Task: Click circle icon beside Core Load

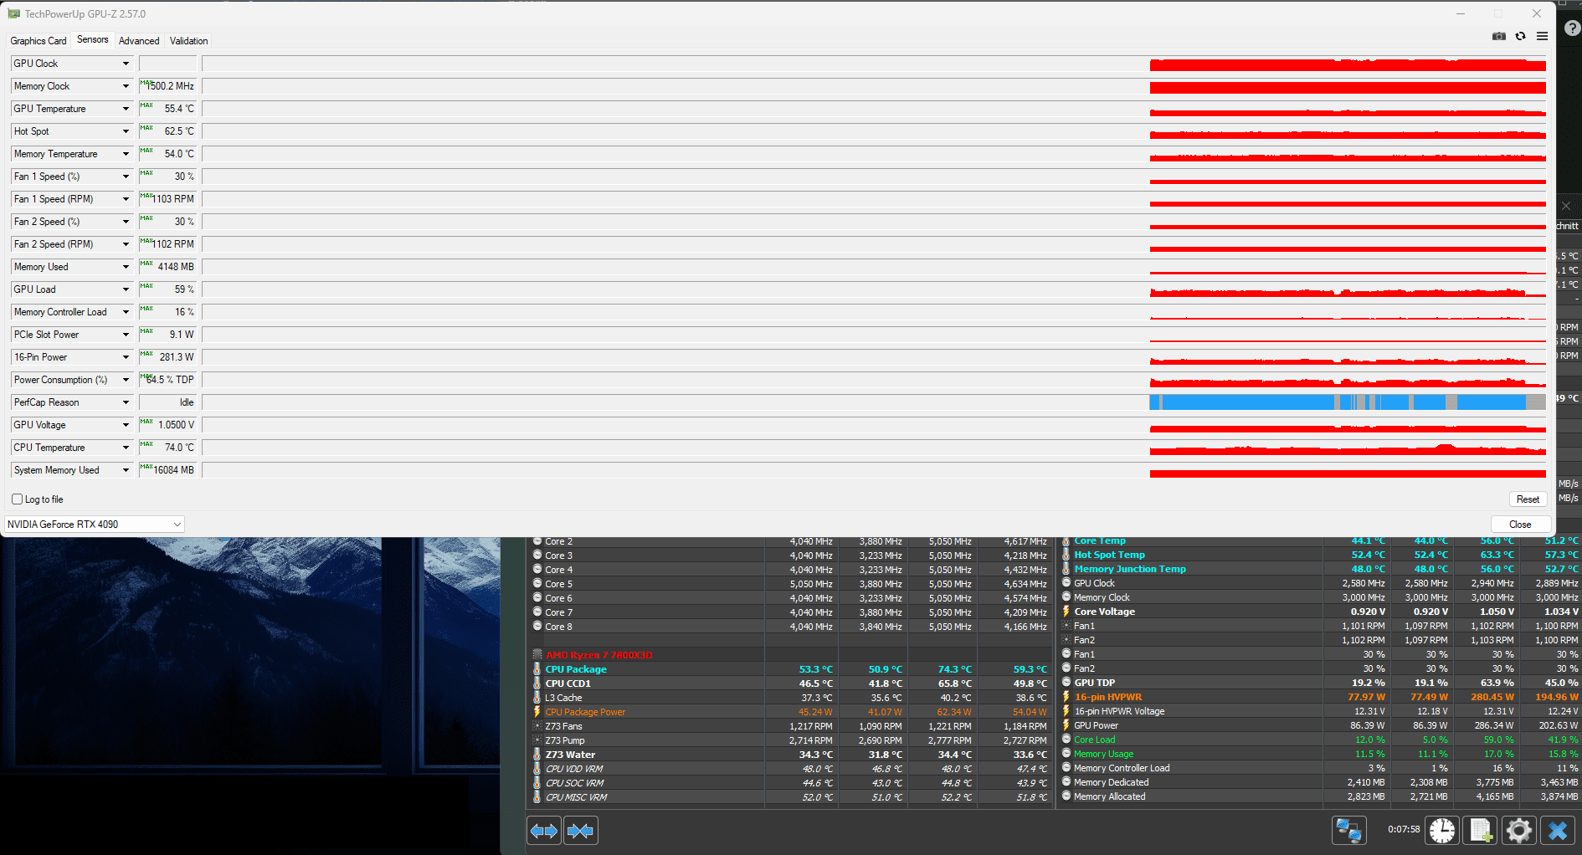Action: [1066, 740]
